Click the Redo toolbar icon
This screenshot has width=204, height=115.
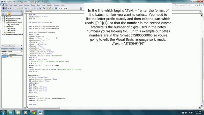coord(29,8)
